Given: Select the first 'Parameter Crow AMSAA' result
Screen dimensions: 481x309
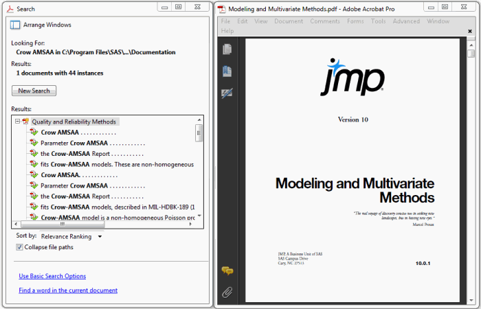Looking at the screenshot, I should (93, 143).
